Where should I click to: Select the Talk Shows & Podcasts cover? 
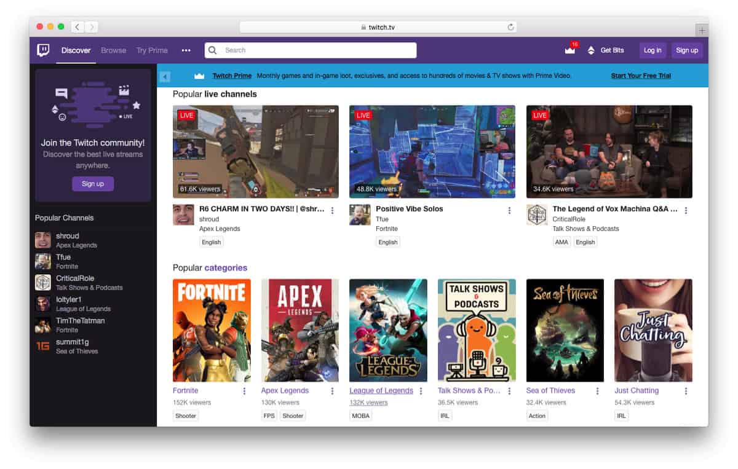coord(477,331)
